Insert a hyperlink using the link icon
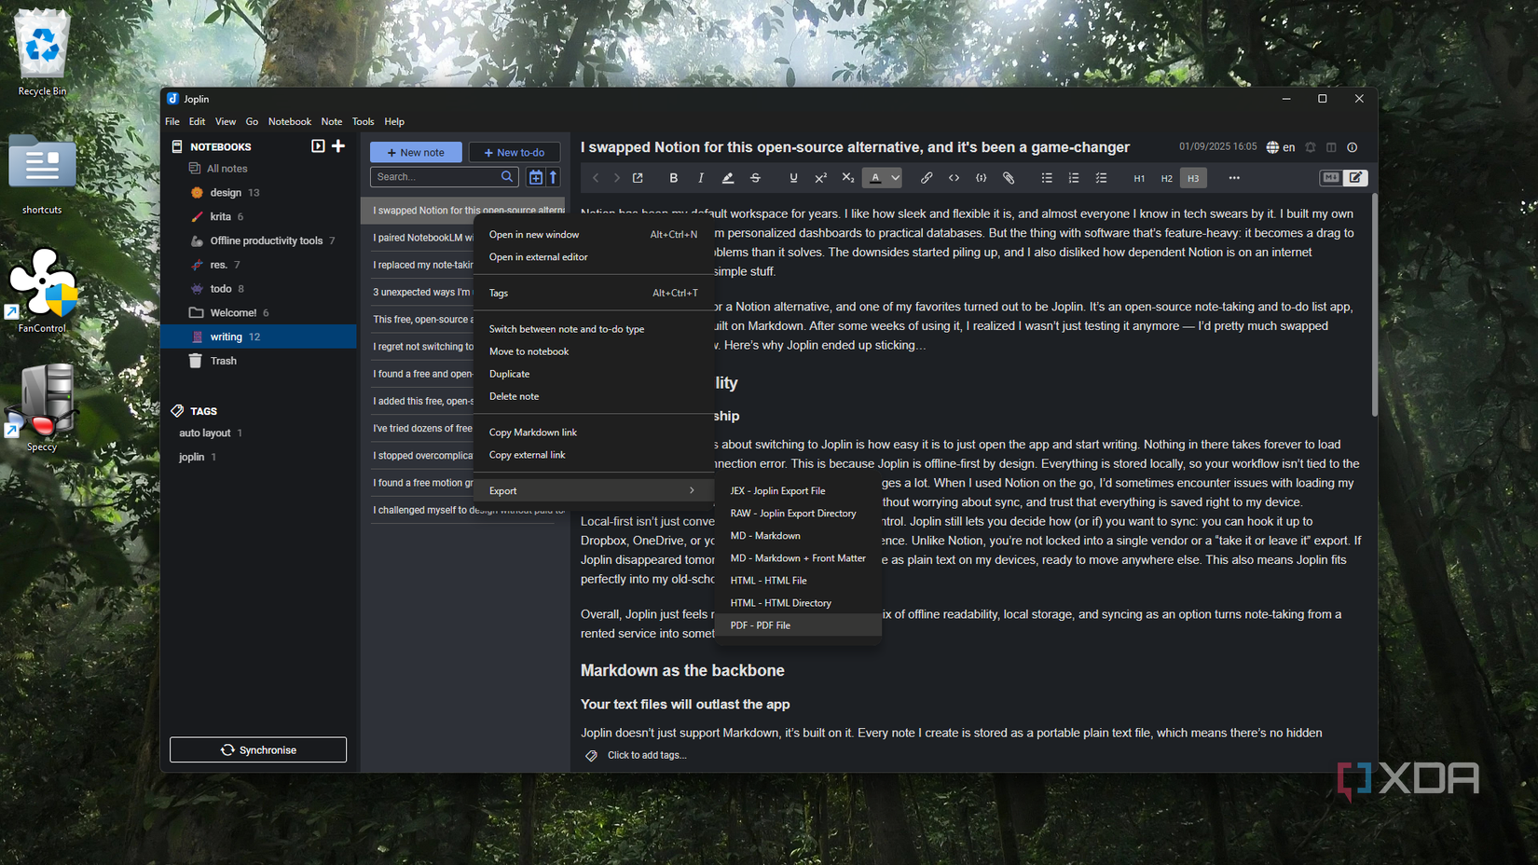This screenshot has width=1538, height=865. [926, 178]
